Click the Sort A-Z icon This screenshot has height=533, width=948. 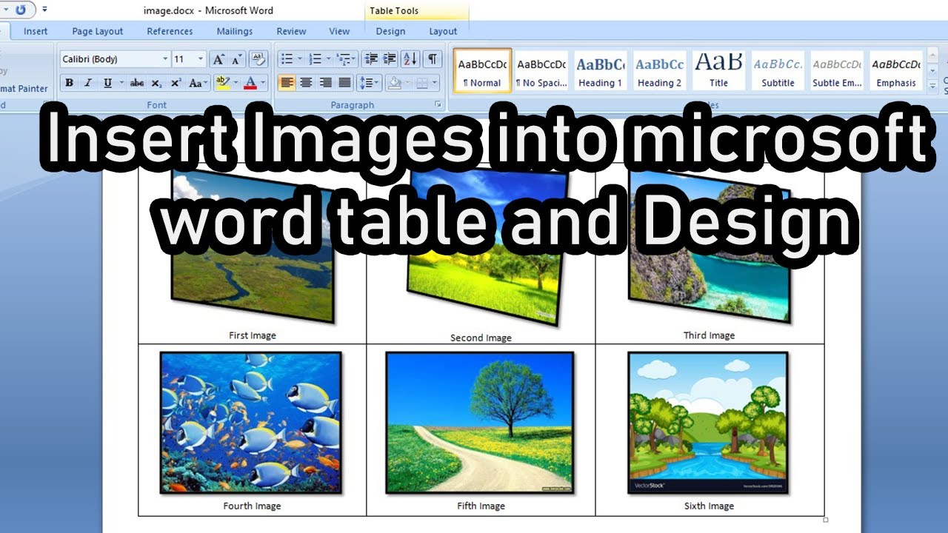411,59
